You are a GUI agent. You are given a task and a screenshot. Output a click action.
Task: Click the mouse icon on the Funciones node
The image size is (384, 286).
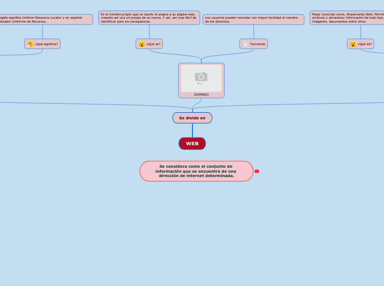(x=246, y=44)
